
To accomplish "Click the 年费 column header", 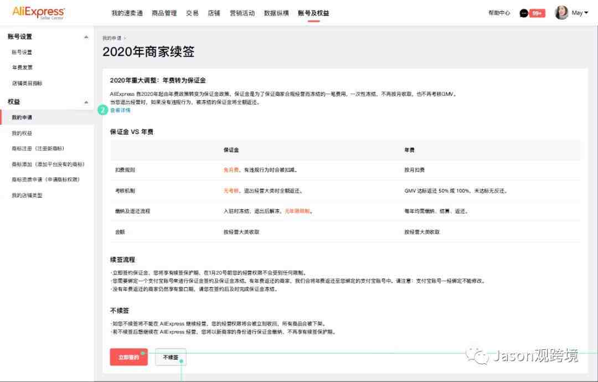I will [410, 150].
